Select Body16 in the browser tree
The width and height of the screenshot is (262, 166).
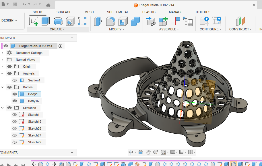pyautogui.click(x=33, y=101)
